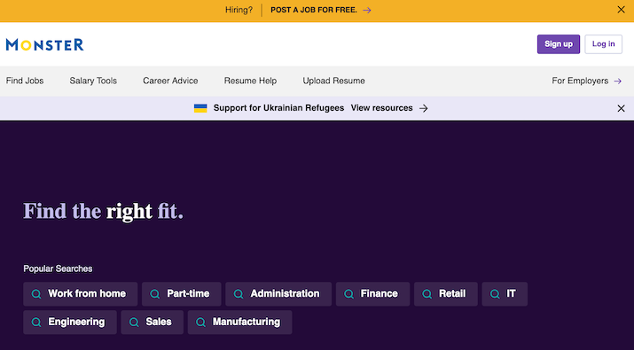The height and width of the screenshot is (350, 634).
Task: Close the yellow Hiring banner
Action: (x=621, y=10)
